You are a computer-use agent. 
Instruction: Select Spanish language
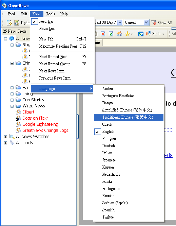tap(129, 210)
